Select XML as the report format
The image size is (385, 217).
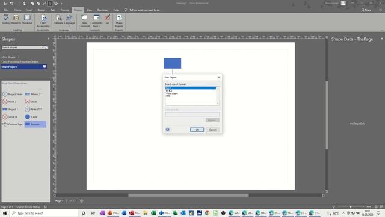click(191, 96)
